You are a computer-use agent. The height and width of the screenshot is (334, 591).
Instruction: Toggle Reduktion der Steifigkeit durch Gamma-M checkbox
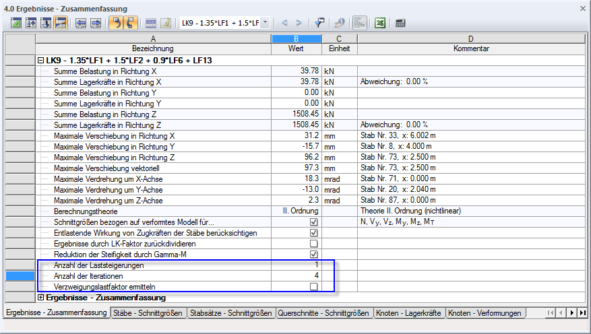click(313, 254)
